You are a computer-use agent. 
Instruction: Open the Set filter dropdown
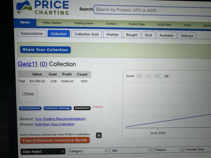131,150
